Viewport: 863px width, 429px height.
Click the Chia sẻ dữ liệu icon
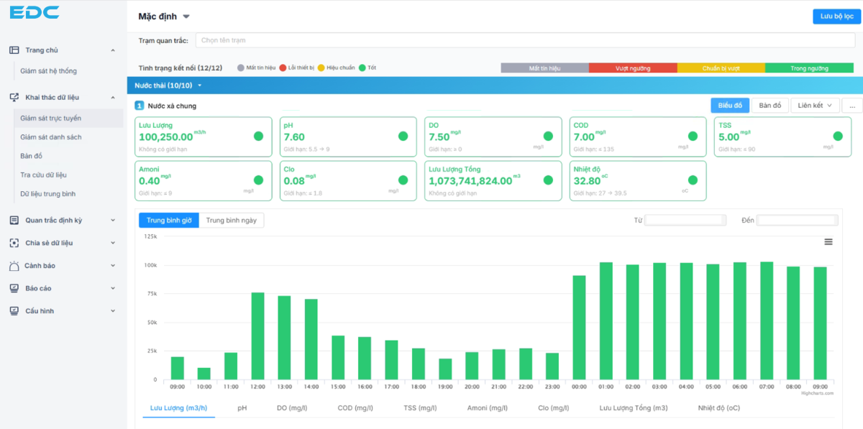[14, 243]
